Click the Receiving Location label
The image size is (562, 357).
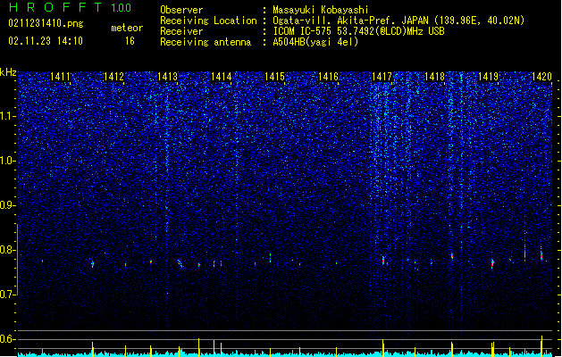coord(208,21)
